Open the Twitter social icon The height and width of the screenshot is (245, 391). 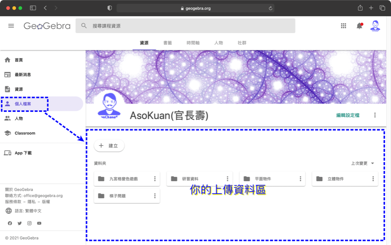[x=20, y=223]
